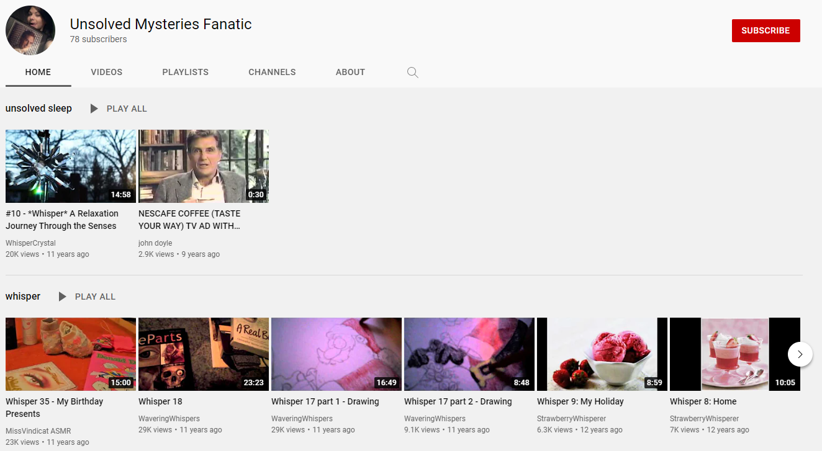Click the channel search magnifier icon

412,73
